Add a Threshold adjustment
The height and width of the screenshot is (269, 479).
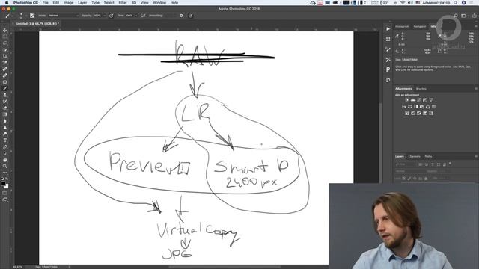(419, 113)
